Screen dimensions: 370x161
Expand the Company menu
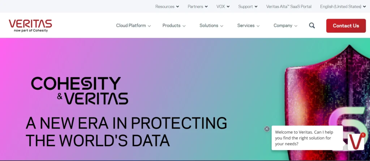(285, 26)
